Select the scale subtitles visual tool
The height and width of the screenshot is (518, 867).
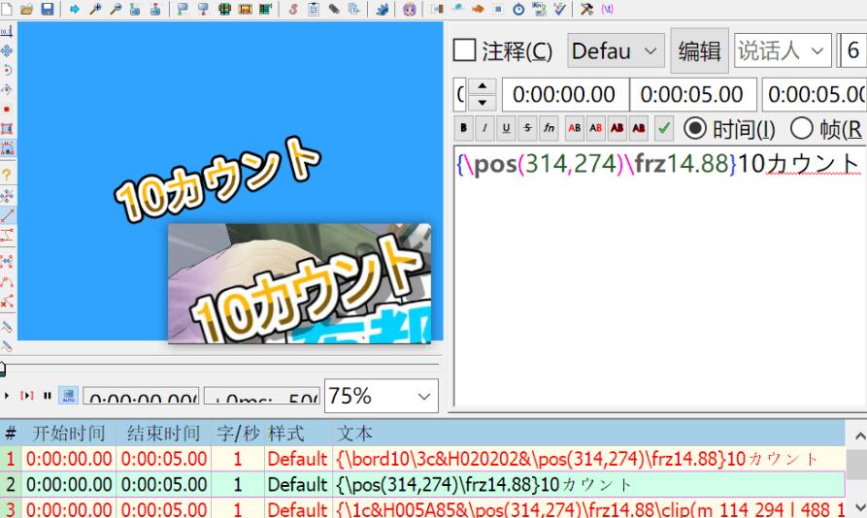click(x=7, y=109)
